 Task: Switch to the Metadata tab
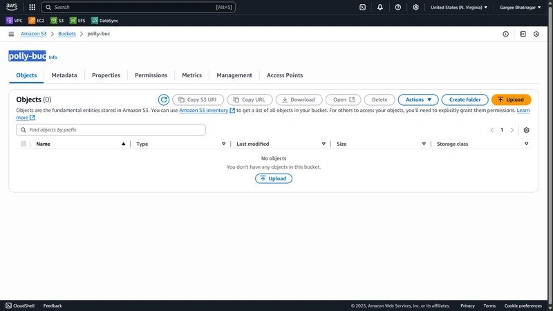[64, 75]
